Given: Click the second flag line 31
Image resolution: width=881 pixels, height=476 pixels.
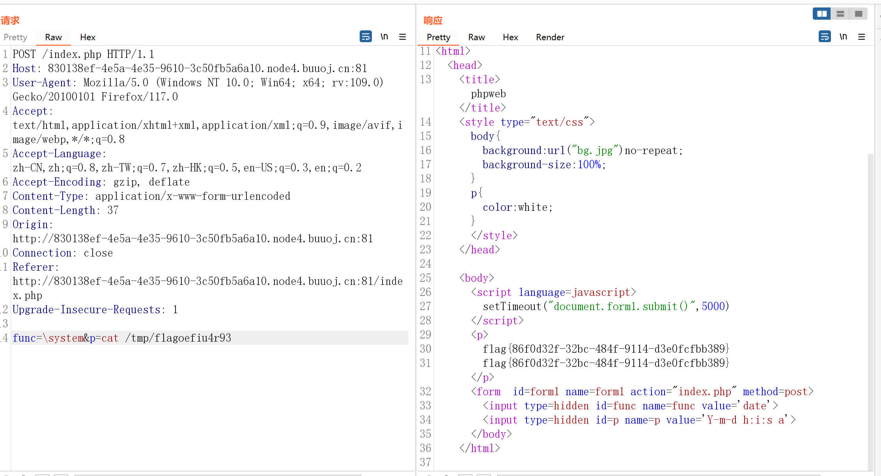Looking at the screenshot, I should (x=606, y=363).
